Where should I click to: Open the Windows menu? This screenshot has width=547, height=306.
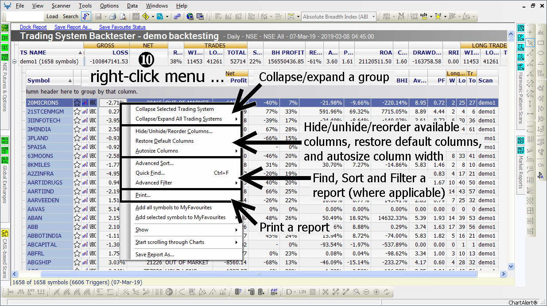pyautogui.click(x=157, y=6)
